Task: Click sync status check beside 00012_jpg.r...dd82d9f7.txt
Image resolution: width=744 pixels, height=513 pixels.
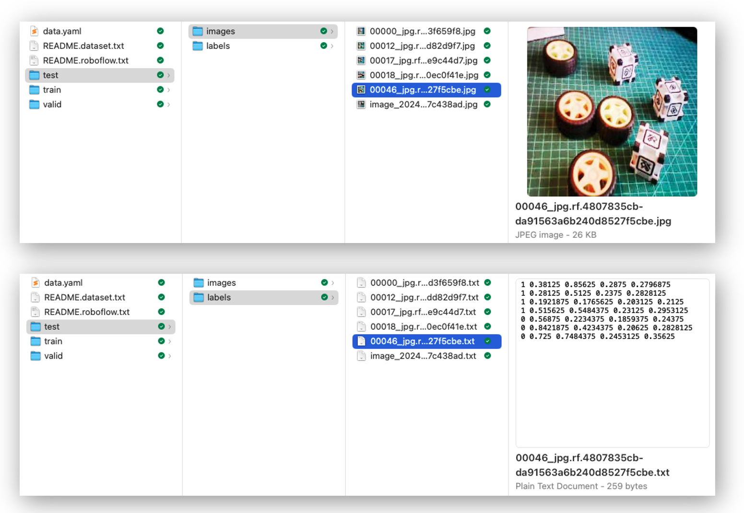Action: tap(487, 298)
